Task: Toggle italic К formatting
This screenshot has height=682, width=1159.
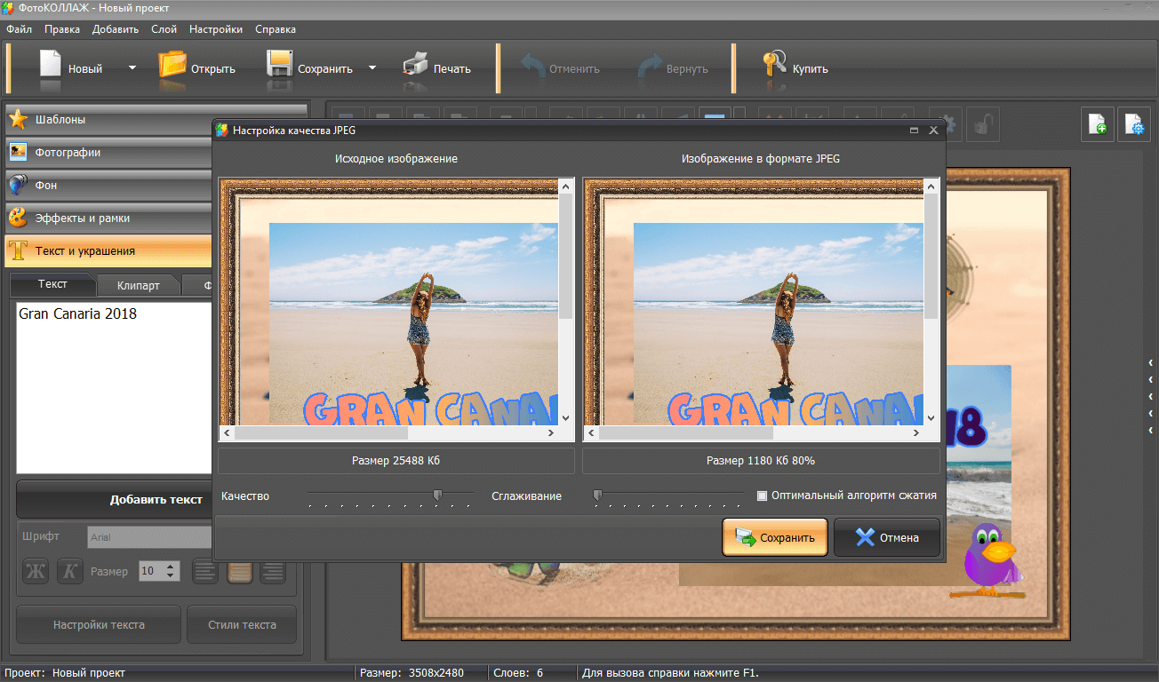Action: 69,572
